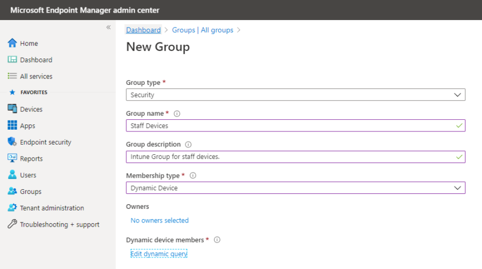
Task: Click the Devices icon in sidebar
Action: pos(12,109)
